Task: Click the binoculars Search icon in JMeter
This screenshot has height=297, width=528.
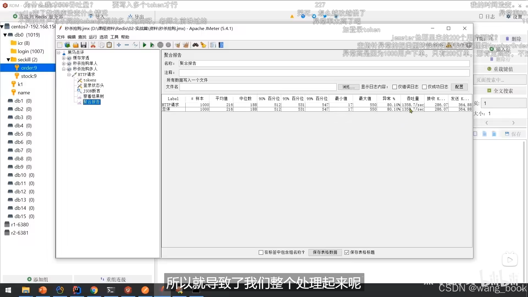Action: [x=196, y=45]
